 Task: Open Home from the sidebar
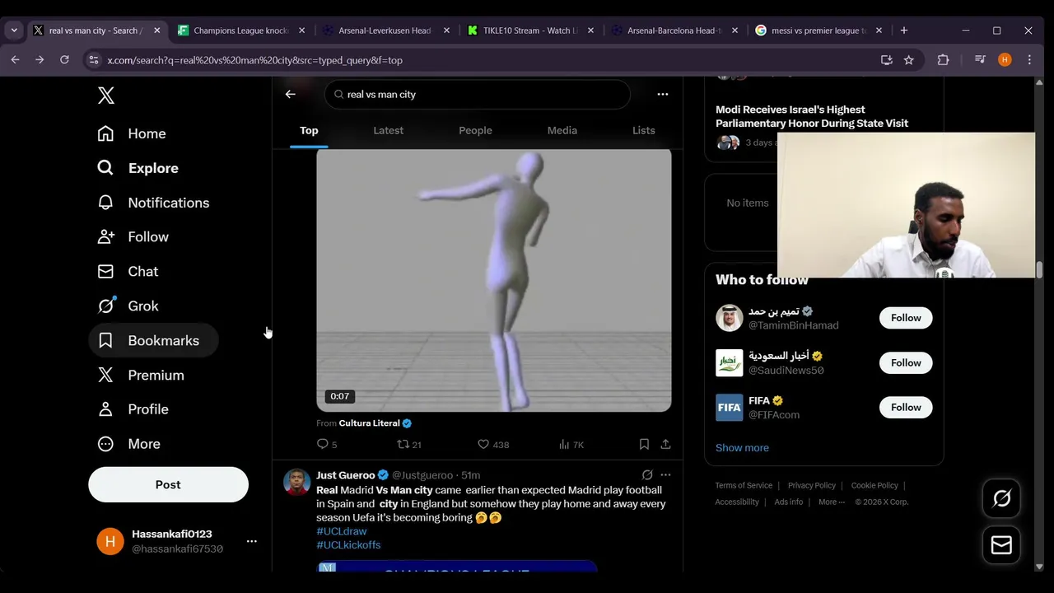click(x=132, y=133)
